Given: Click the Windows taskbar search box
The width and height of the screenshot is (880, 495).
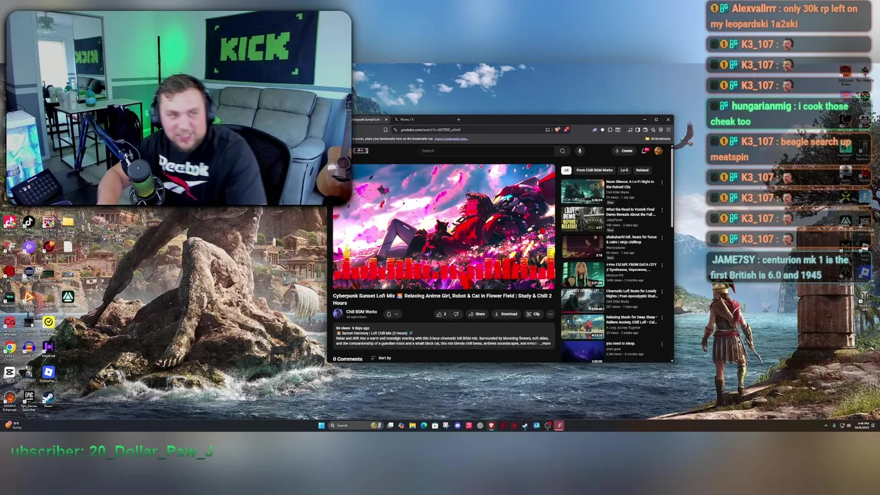Looking at the screenshot, I should (356, 426).
